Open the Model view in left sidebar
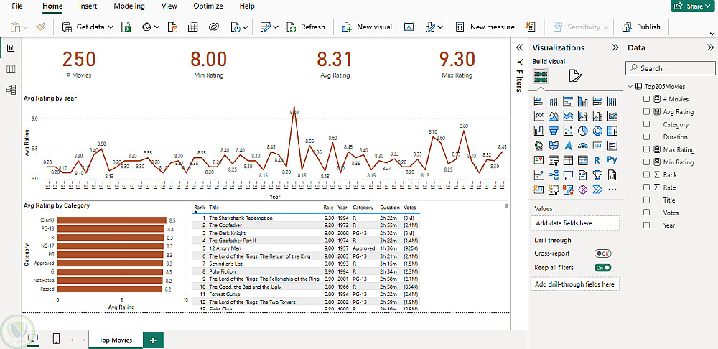Screen dimensions: 718x349 (11, 90)
